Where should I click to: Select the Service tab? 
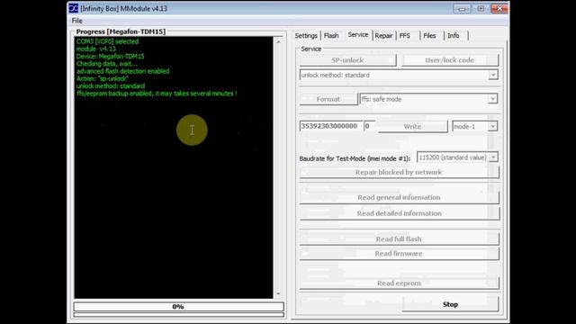coord(358,35)
